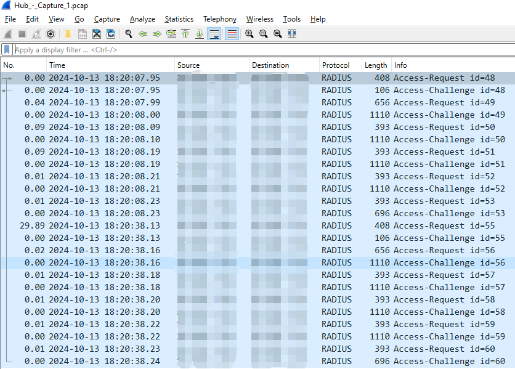
Task: Sort packets by Protocol column header
Action: [x=336, y=65]
